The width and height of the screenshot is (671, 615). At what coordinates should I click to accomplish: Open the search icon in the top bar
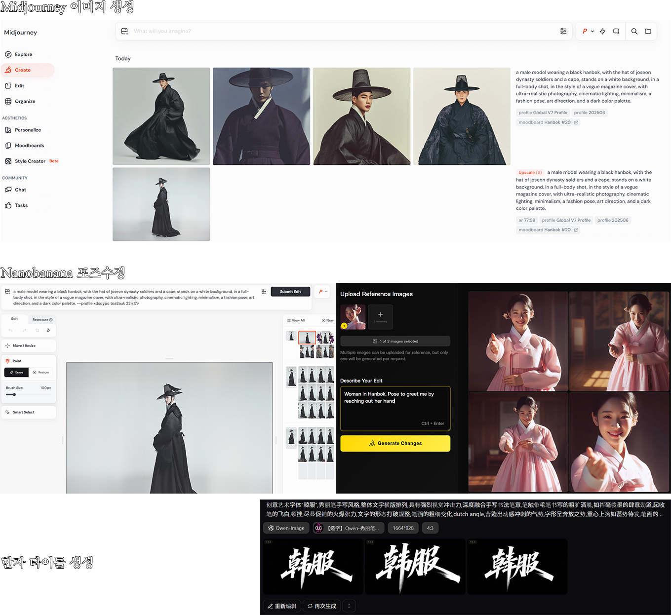tap(634, 31)
